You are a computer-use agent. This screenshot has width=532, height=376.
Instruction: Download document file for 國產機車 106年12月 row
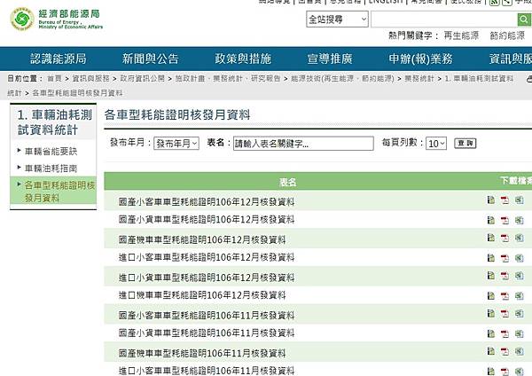[490, 238]
